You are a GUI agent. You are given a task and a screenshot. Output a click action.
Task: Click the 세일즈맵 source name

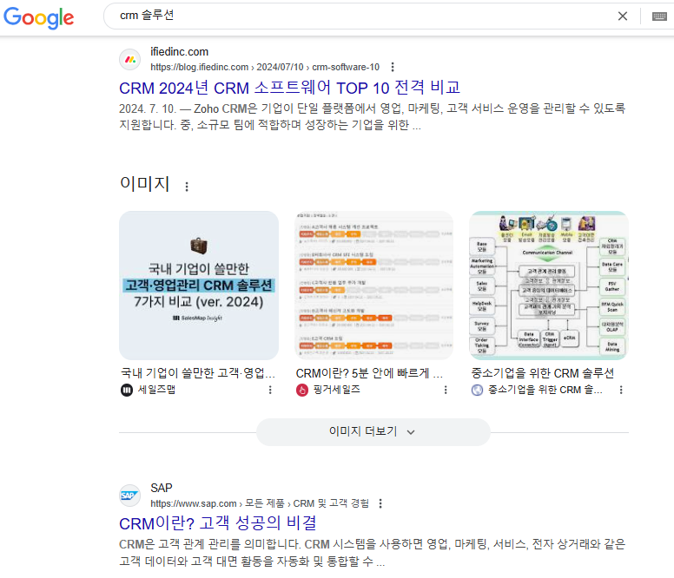pyautogui.click(x=156, y=390)
